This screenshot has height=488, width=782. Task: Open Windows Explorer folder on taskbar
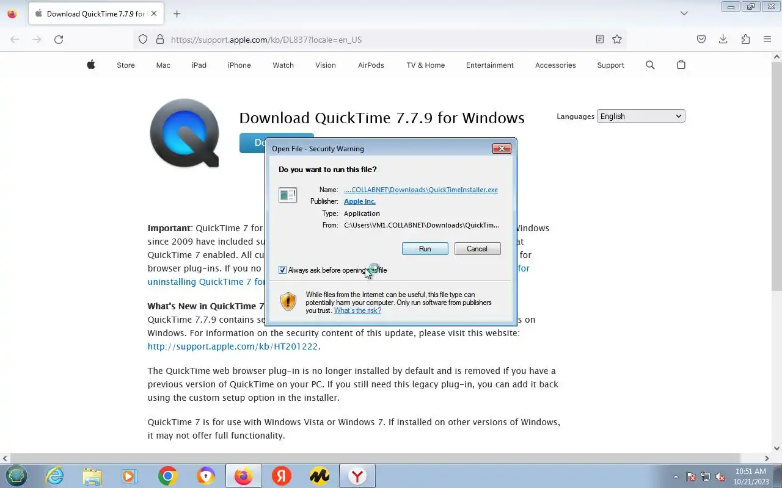click(x=92, y=476)
